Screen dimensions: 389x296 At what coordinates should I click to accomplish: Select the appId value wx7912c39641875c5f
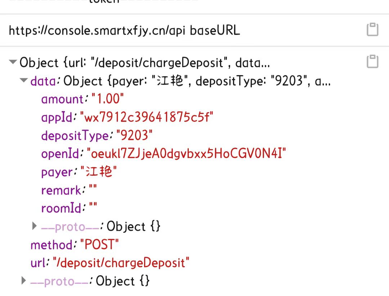(x=146, y=117)
